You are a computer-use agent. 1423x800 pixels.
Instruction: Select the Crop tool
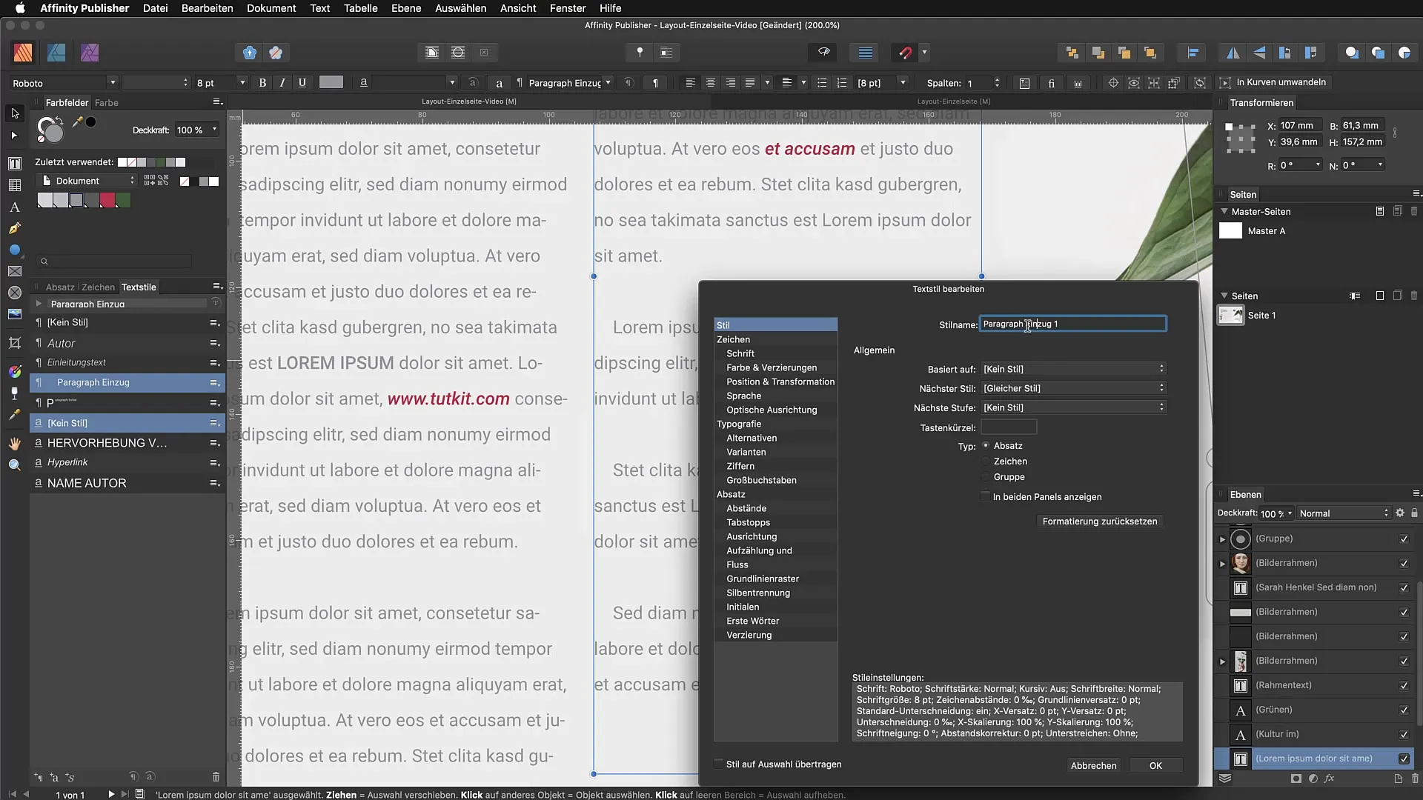pos(15,343)
